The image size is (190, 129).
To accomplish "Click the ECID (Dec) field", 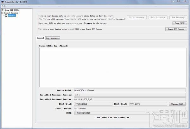I will [93, 104].
